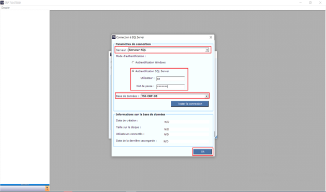Click Date de la dernière sauvegarde label

pyautogui.click(x=136, y=141)
